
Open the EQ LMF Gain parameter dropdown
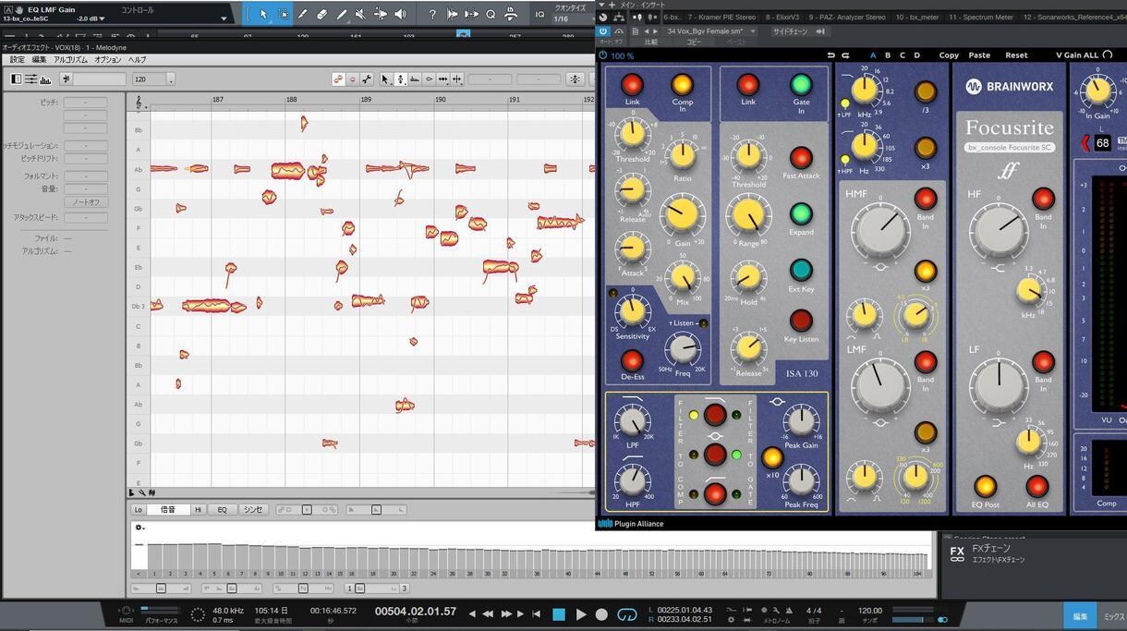[x=224, y=18]
